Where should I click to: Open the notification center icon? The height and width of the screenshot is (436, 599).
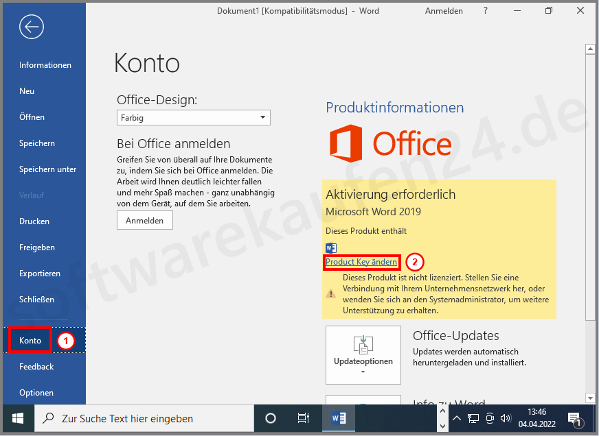(x=574, y=419)
